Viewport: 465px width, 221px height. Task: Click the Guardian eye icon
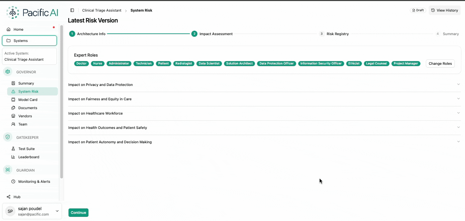pyautogui.click(x=8, y=170)
